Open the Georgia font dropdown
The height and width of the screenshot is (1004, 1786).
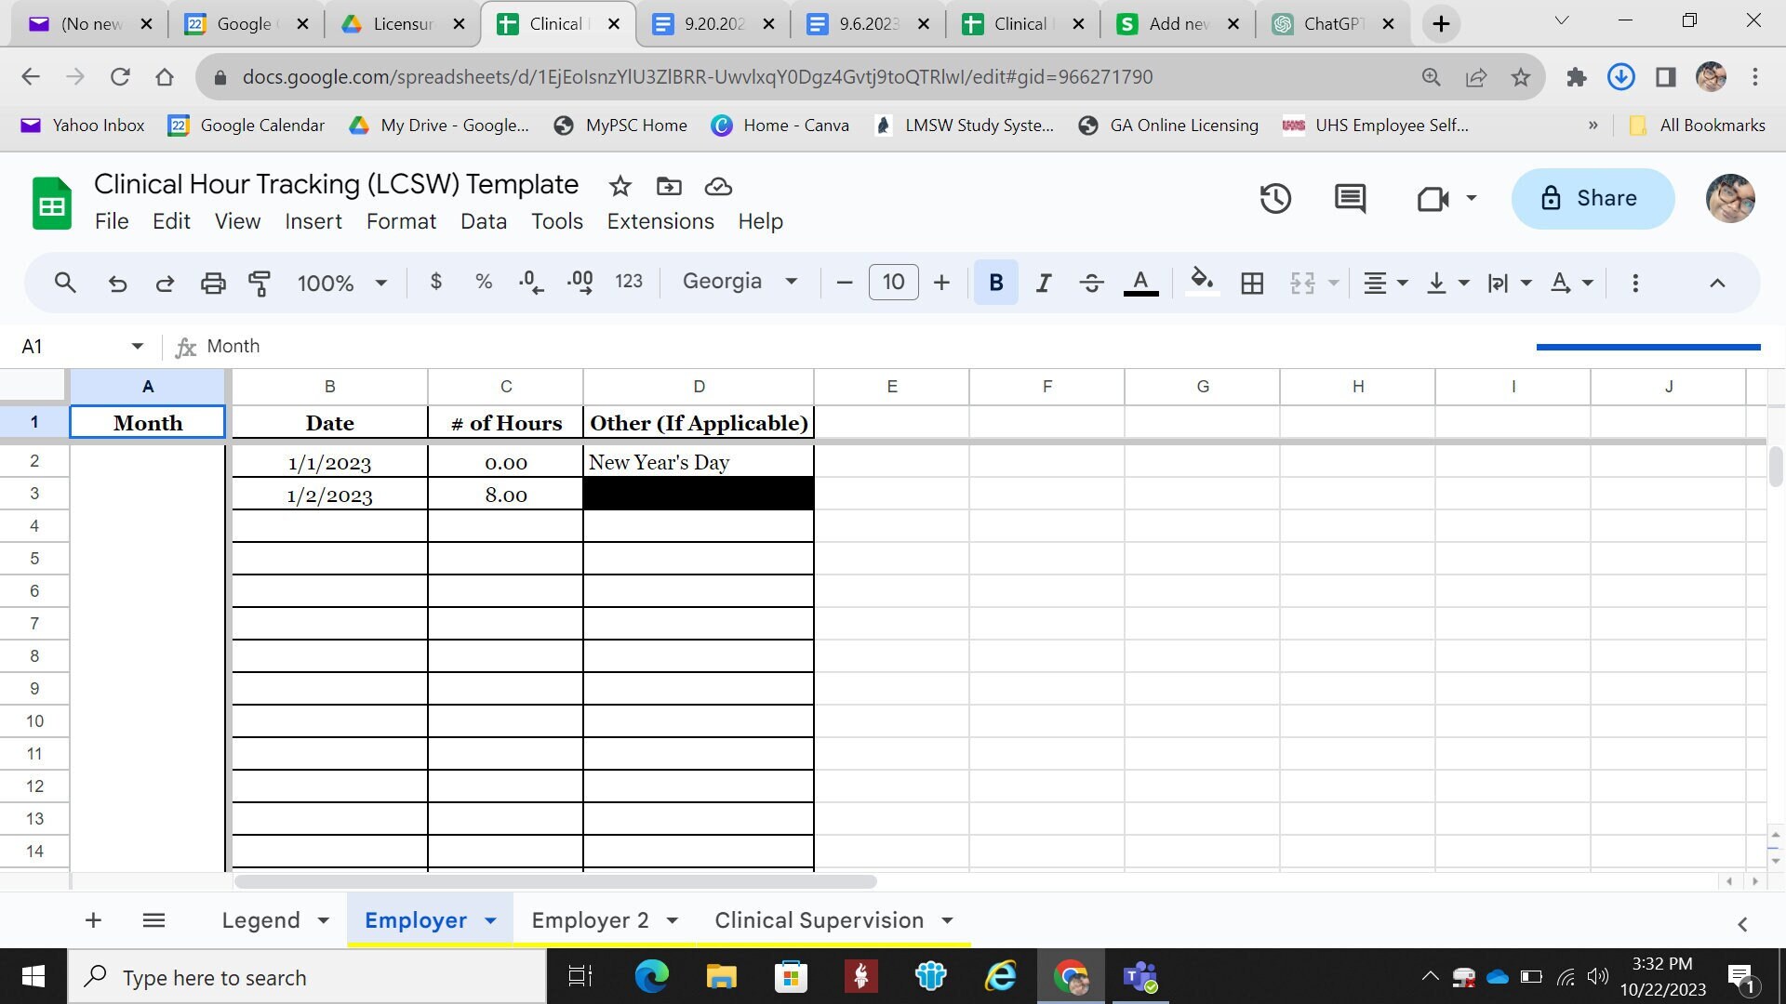pos(740,282)
